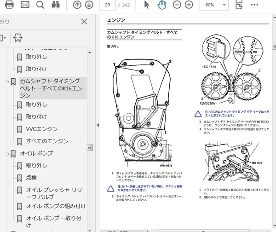Collapse the オイル ポンプ bookmark node
276x232 pixels.
pyautogui.click(x=7, y=154)
